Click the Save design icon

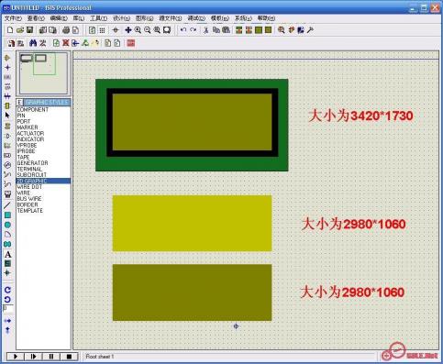point(29,30)
